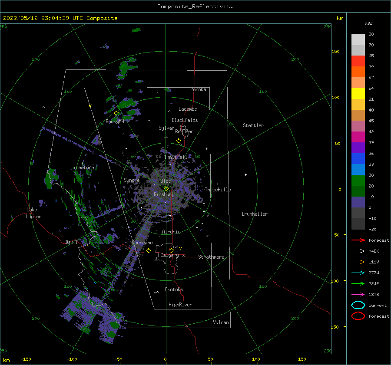Viewport: 391px width, 365px height.
Task: Click the Ponoka label
Action: [x=198, y=89]
